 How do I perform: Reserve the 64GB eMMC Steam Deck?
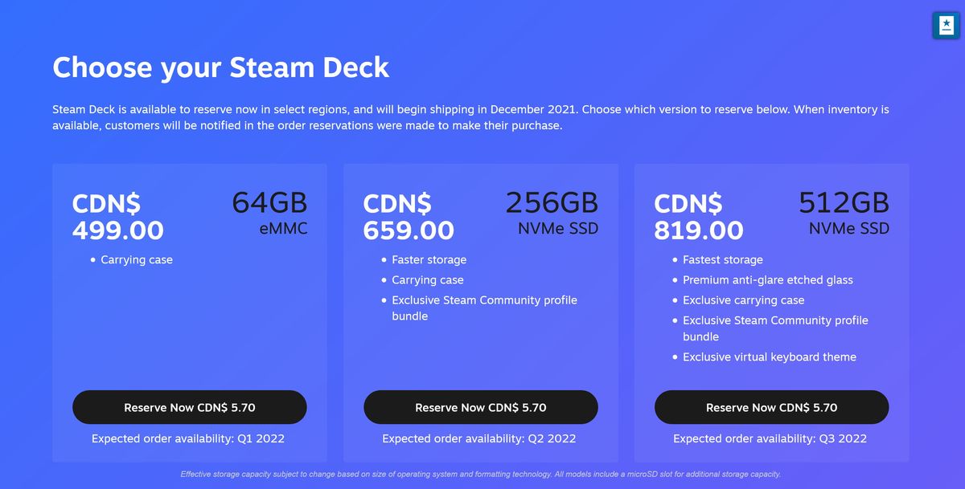point(190,407)
